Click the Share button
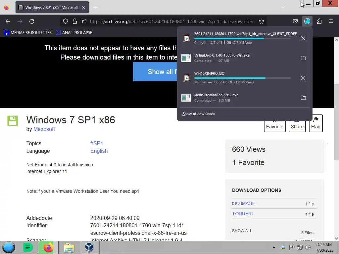This screenshot has width=339, height=254. click(297, 126)
